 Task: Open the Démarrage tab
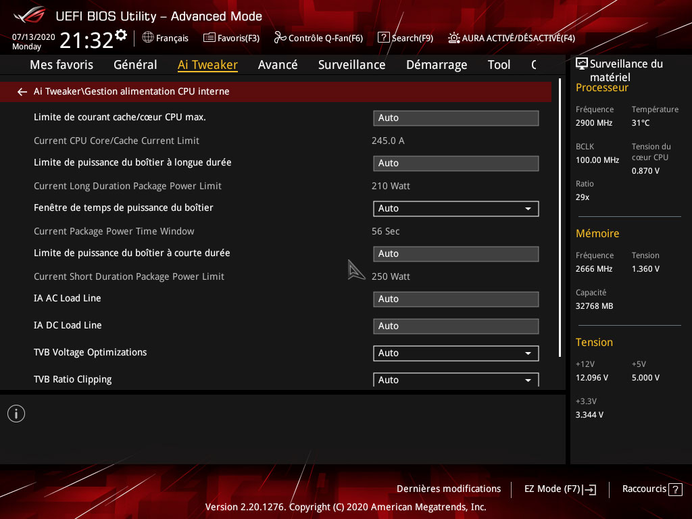pyautogui.click(x=437, y=65)
